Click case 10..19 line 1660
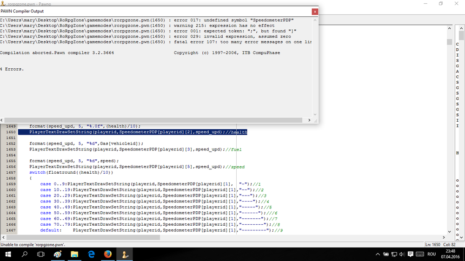Image resolution: width=465 pixels, height=261 pixels. 152,190
